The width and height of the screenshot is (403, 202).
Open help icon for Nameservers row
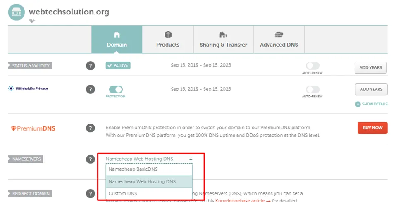click(x=91, y=159)
